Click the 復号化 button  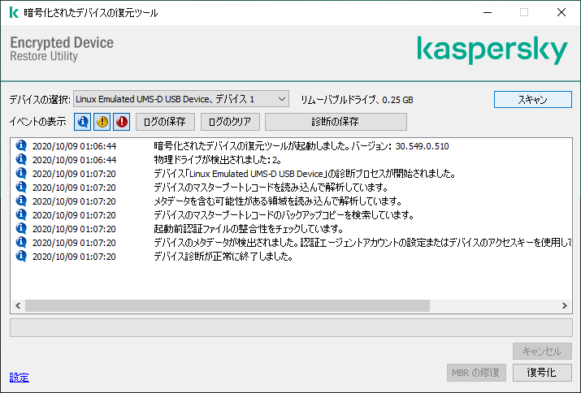pyautogui.click(x=542, y=373)
